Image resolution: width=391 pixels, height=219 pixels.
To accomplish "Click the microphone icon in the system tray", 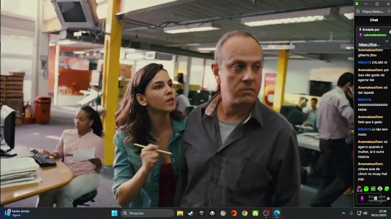I will pos(352,213).
